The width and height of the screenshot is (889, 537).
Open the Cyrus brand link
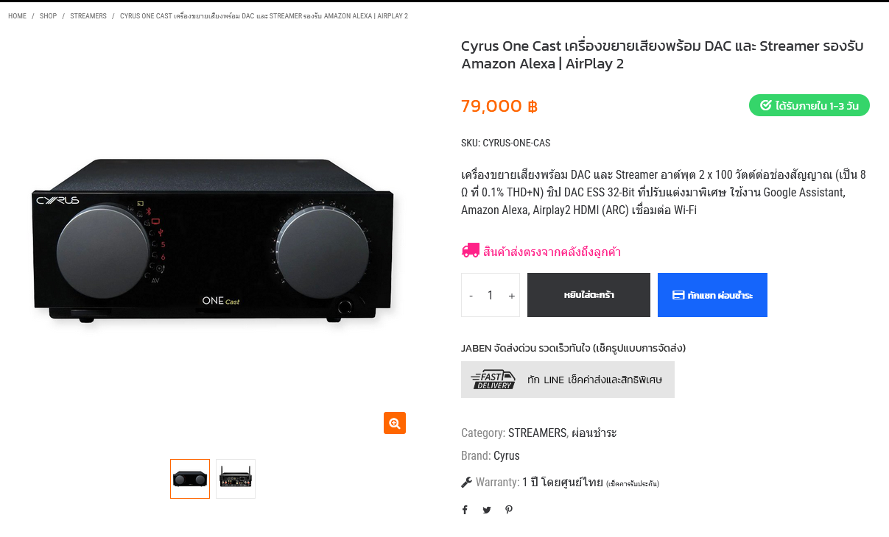click(x=507, y=455)
